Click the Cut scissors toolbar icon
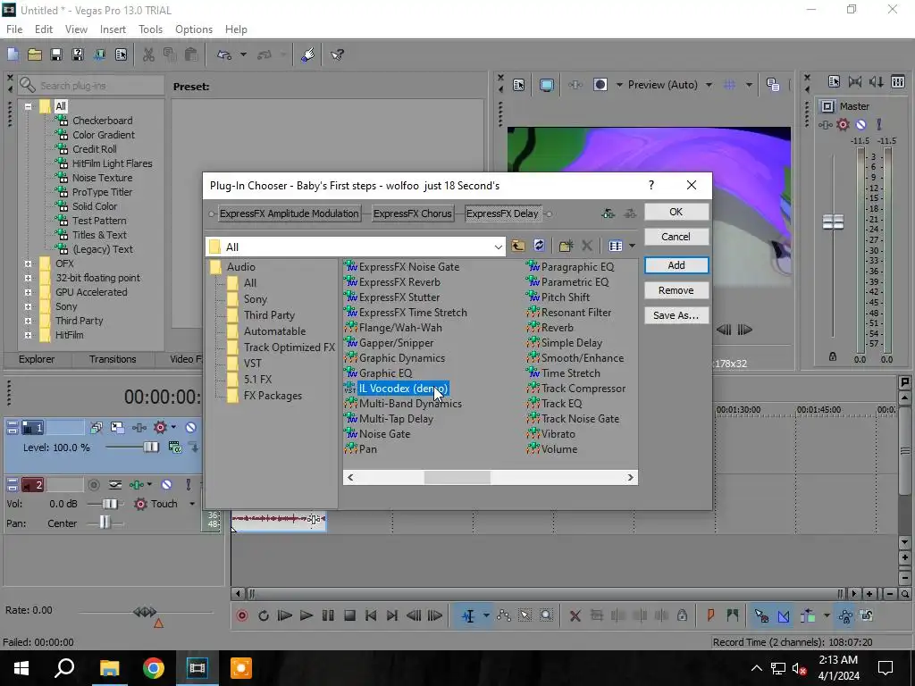The height and width of the screenshot is (686, 915). coord(149,54)
